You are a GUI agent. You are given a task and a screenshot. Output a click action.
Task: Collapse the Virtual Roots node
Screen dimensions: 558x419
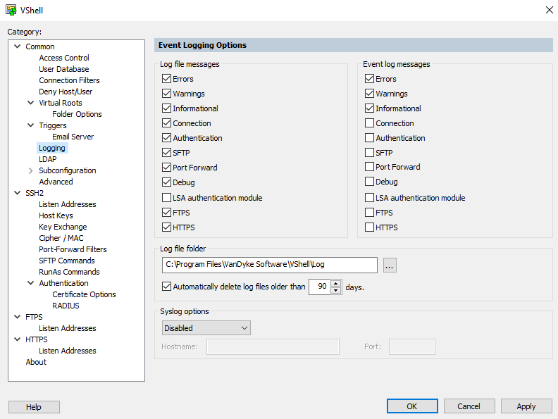coord(31,103)
